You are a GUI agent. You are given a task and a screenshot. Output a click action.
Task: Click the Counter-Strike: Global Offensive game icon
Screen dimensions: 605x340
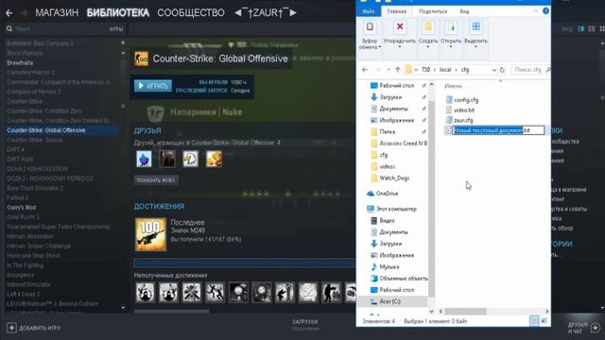[141, 59]
